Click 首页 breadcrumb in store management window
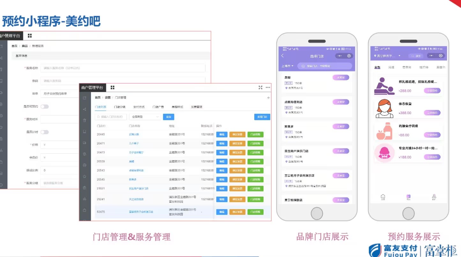 click(x=98, y=98)
